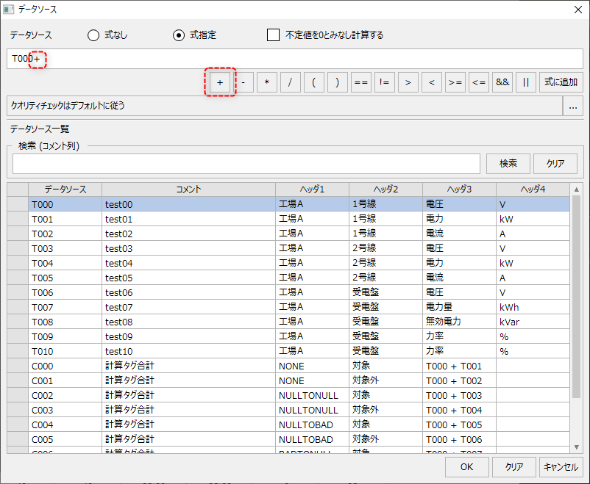
Task: Add an opening parenthesis to formula
Action: coord(313,82)
